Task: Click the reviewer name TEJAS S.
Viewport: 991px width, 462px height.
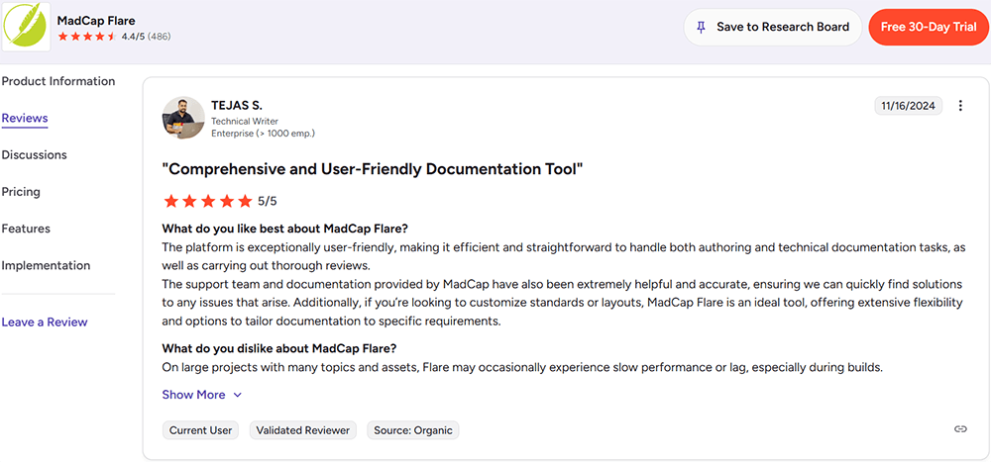Action: pyautogui.click(x=237, y=106)
